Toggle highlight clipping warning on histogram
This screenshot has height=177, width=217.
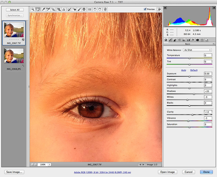pos(214,8)
